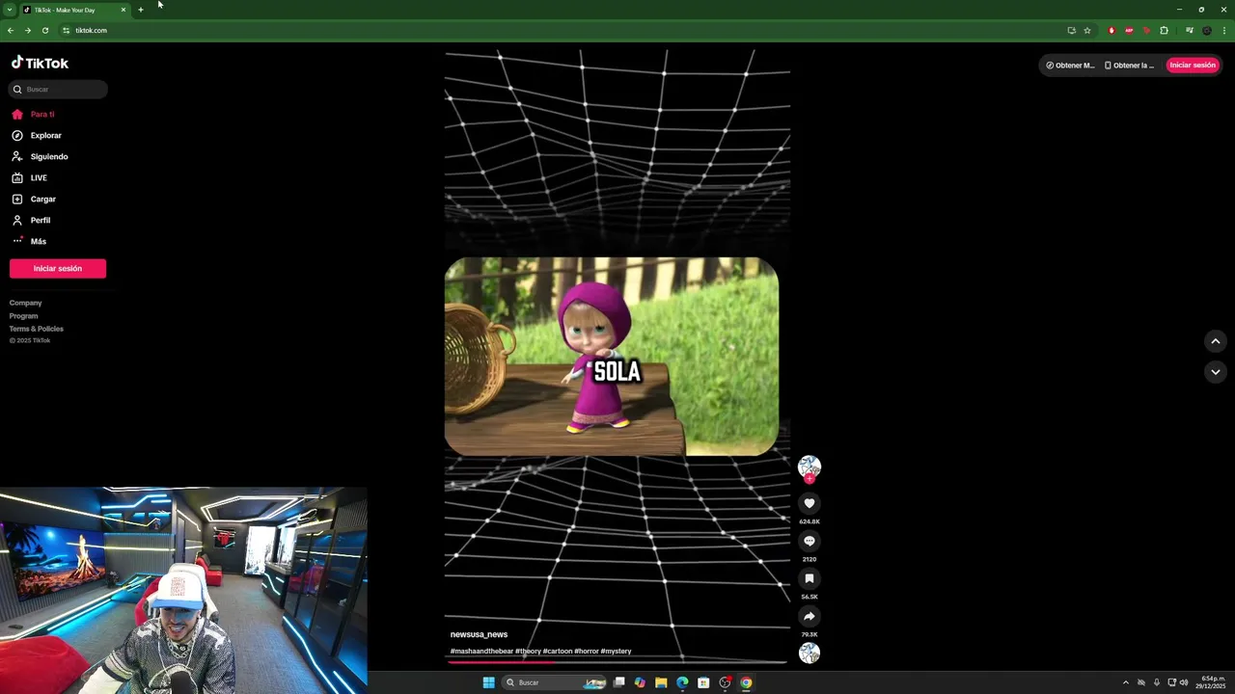Open the Chrome extensions puzzle icon
Image resolution: width=1235 pixels, height=694 pixels.
coord(1164,30)
